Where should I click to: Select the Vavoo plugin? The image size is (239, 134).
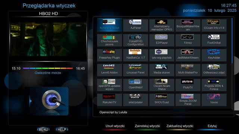click(214, 99)
